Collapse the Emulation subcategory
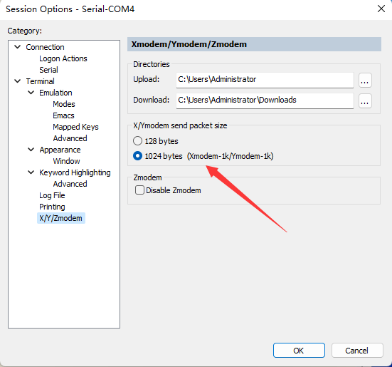Image resolution: width=392 pixels, height=367 pixels. (31, 93)
